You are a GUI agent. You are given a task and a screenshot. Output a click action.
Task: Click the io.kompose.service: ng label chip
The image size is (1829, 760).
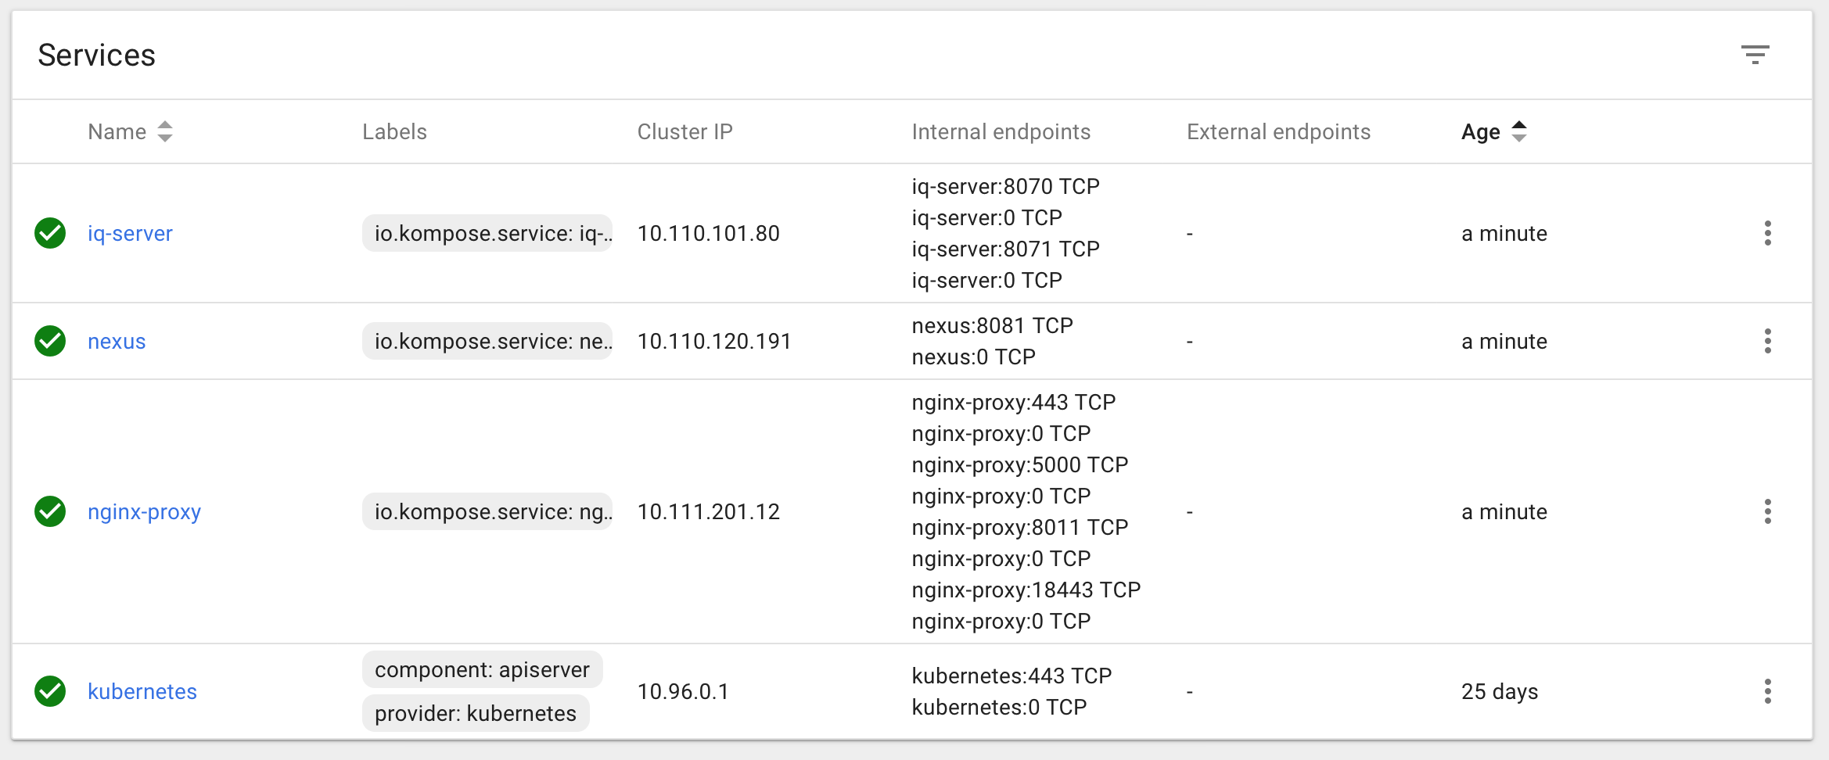click(487, 511)
